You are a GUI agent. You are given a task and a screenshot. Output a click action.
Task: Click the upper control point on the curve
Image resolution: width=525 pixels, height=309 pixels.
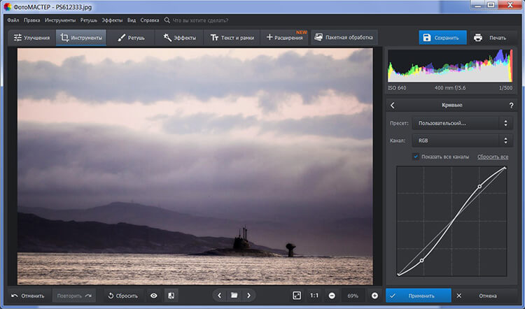point(479,187)
